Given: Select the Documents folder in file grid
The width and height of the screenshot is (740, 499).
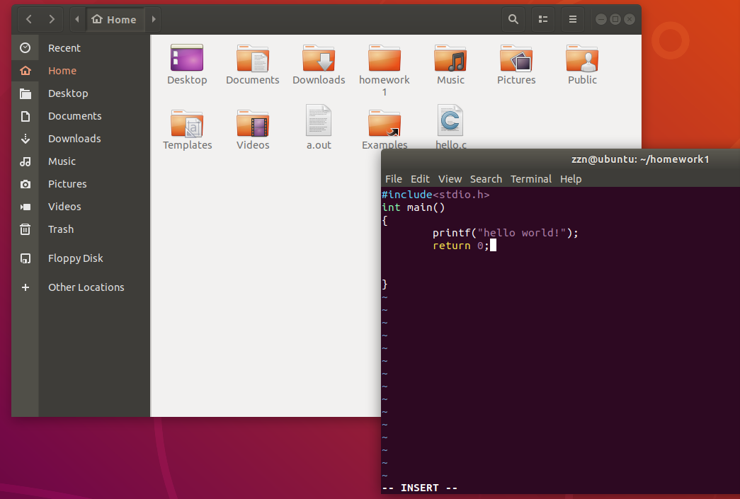Looking at the screenshot, I should tap(253, 58).
